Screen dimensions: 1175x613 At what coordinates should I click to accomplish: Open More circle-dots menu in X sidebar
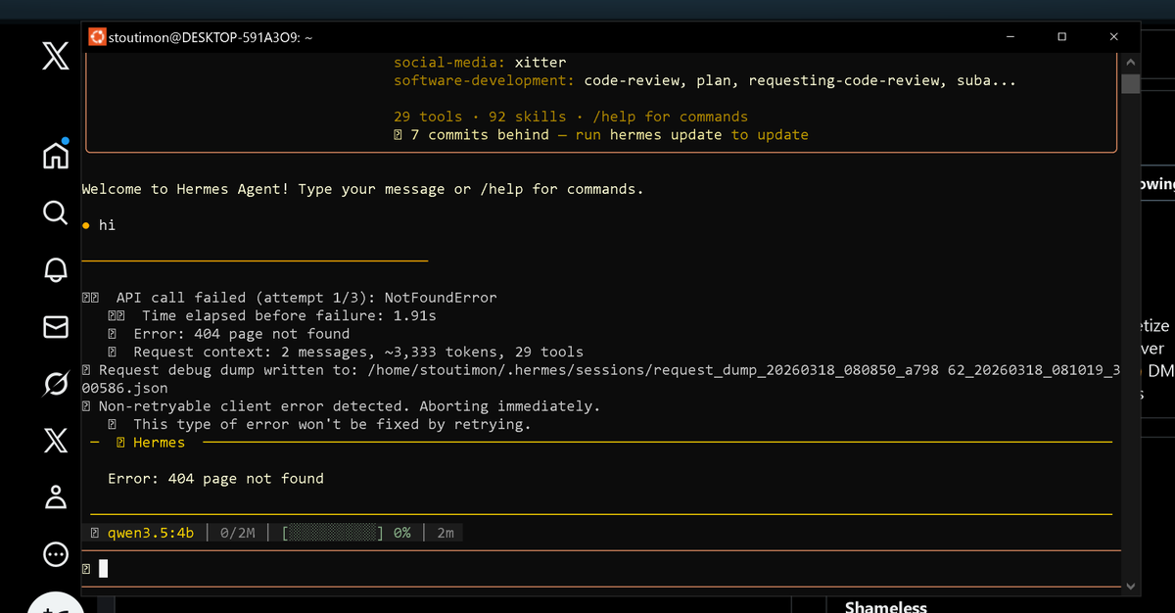point(56,554)
